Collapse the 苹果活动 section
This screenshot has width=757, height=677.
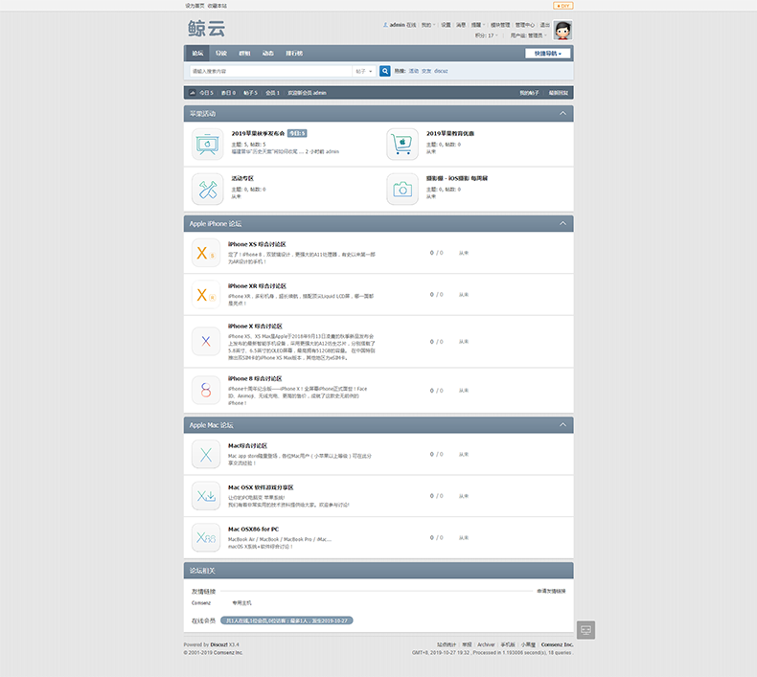click(562, 113)
